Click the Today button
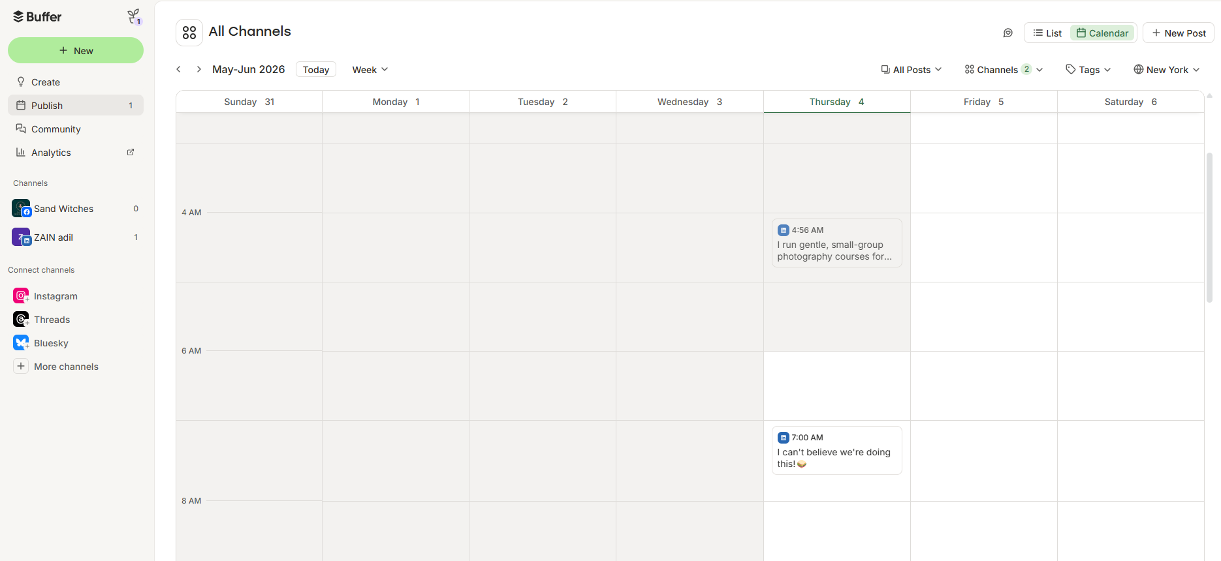The image size is (1221, 561). pyautogui.click(x=316, y=70)
